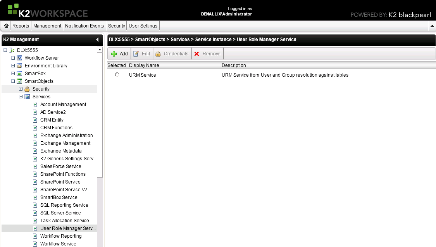Click the Remove button label
This screenshot has height=247, width=436.
pyautogui.click(x=211, y=54)
